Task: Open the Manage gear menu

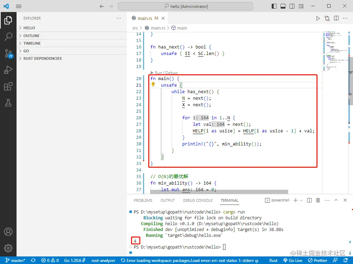Action: (x=8, y=248)
